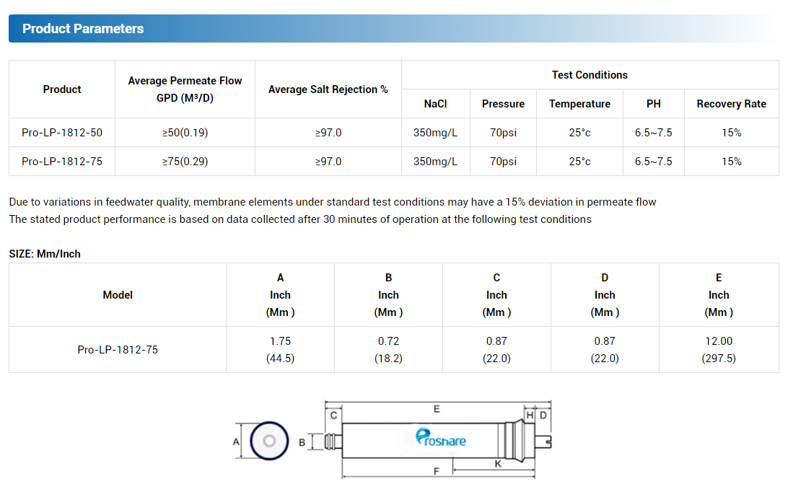806x492 pixels.
Task: Select the Temperature column header
Action: click(x=580, y=104)
